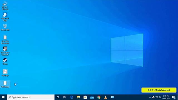Select the Microsoft Edge desktop shortcut
Image resolution: width=178 pixels, height=100 pixels.
(x=5, y=17)
